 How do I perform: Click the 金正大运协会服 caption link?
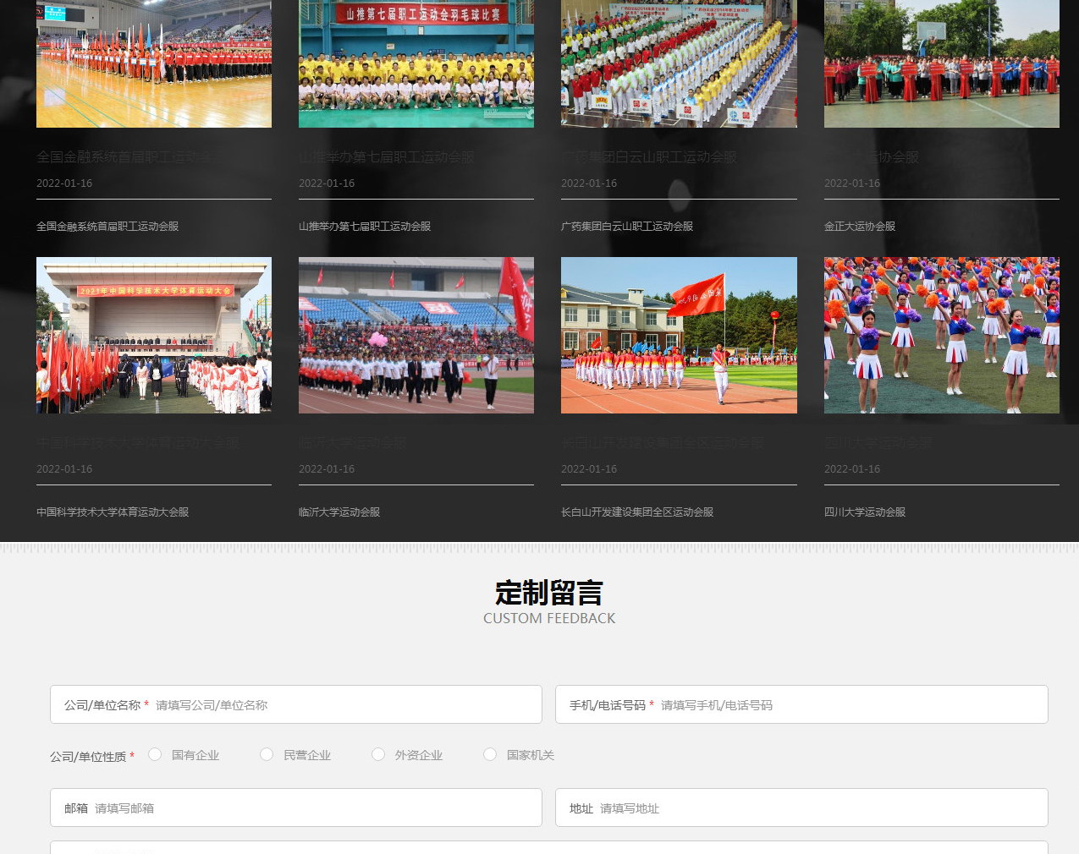point(860,227)
